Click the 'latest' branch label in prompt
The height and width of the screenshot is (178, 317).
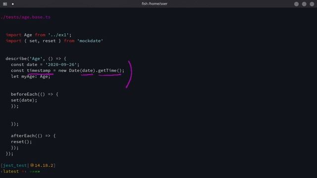coord(11,172)
